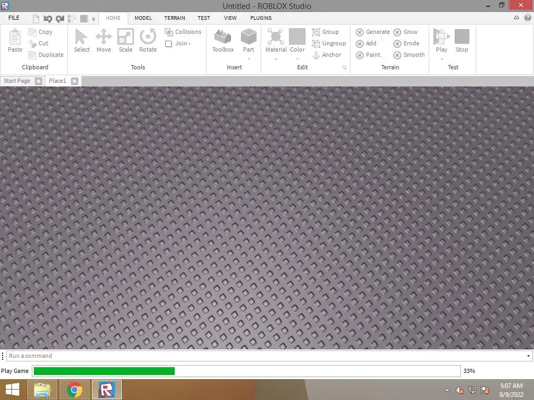Click the Color swatch in Edit group
This screenshot has width=534, height=400.
pos(297,36)
